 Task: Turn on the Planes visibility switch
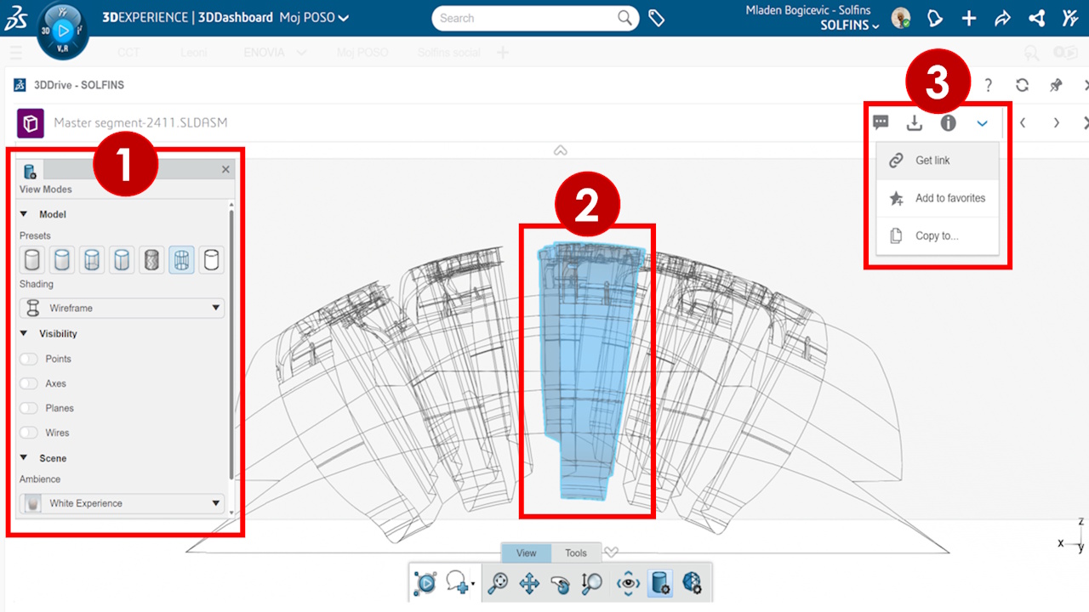tap(30, 409)
